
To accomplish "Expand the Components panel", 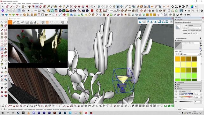I will pos(188,83).
